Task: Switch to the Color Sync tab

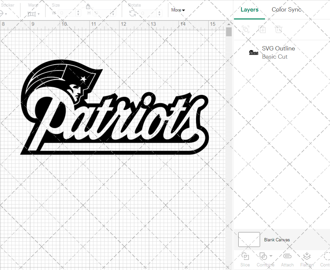Action: click(286, 10)
